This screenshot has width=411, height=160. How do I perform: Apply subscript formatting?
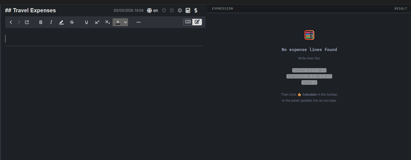(107, 22)
